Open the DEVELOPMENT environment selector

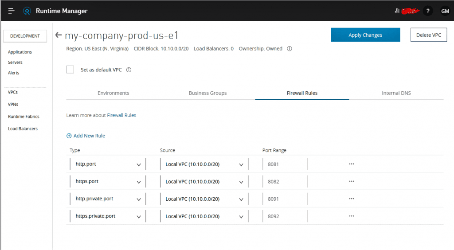tap(25, 36)
